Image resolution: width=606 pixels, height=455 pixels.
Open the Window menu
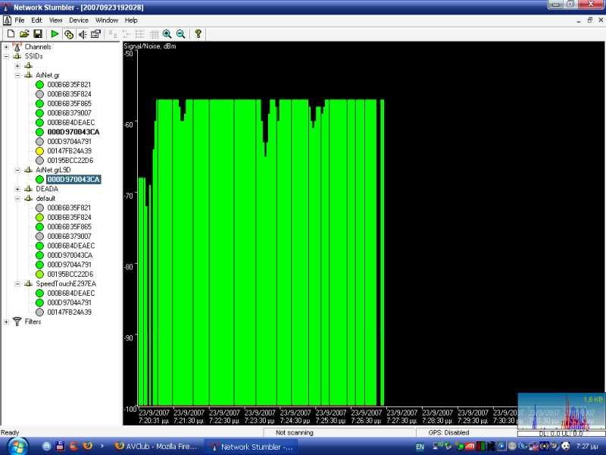pos(107,20)
